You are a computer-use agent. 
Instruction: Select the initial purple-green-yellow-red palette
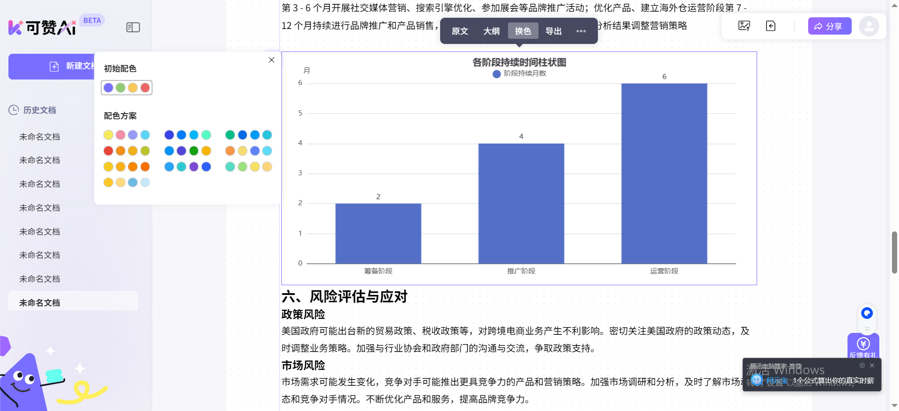[127, 87]
